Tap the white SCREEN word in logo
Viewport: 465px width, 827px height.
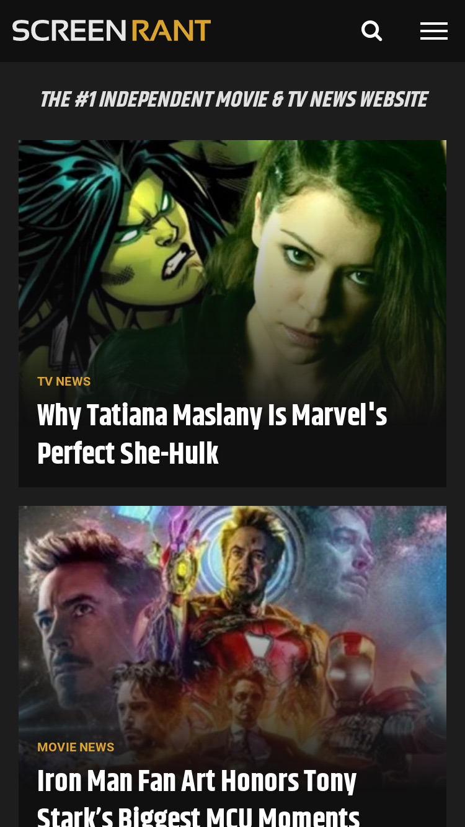[69, 31]
